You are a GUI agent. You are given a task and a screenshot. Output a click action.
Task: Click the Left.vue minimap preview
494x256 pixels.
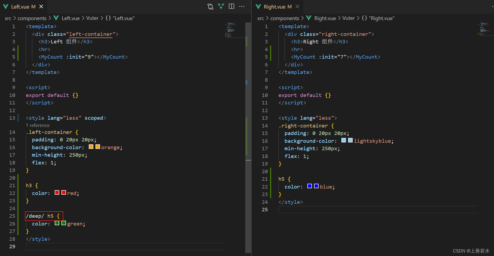tap(235, 30)
